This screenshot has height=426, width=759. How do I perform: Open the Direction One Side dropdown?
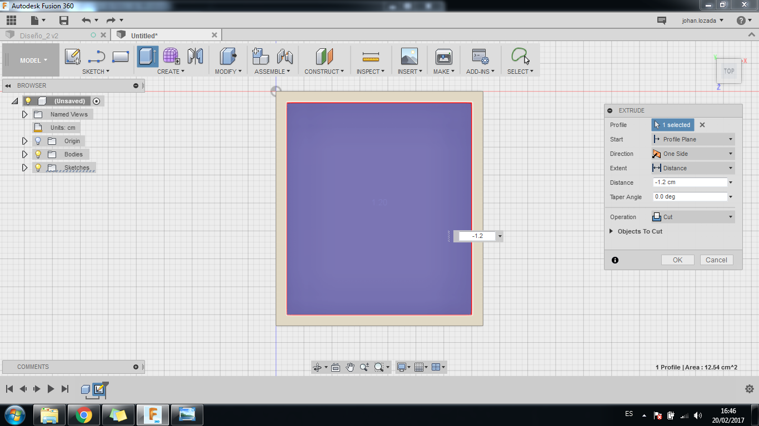click(693, 154)
